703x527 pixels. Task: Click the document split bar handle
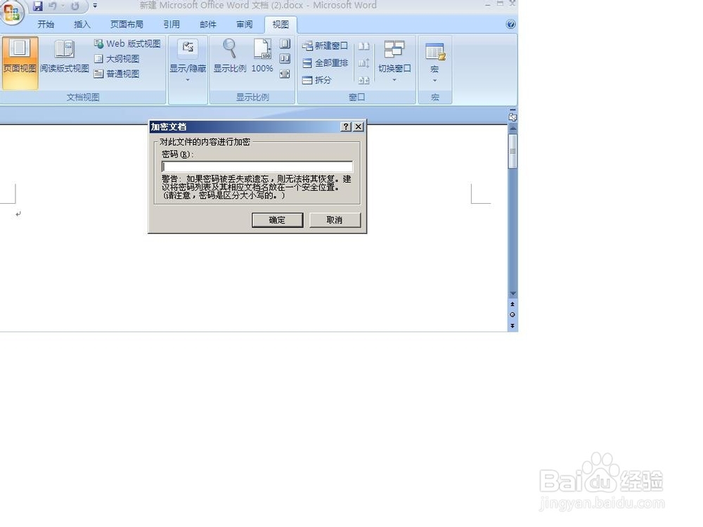click(x=512, y=110)
